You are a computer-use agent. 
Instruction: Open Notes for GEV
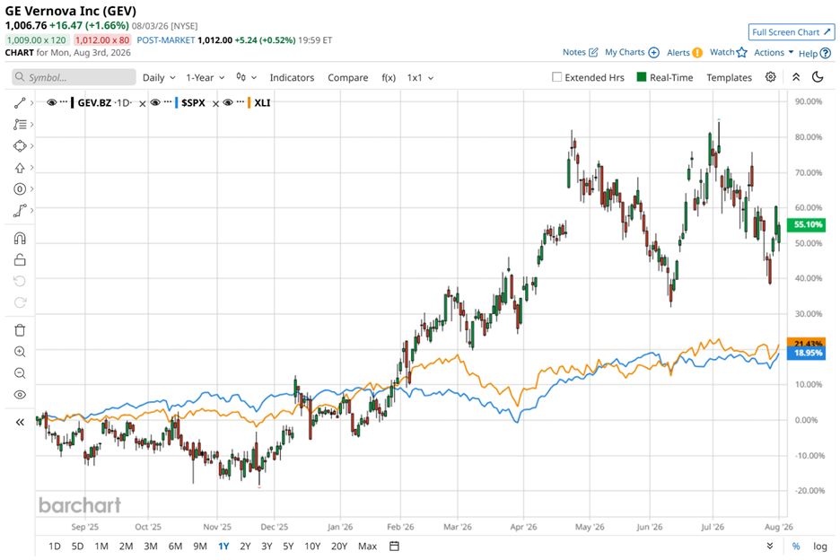[580, 52]
